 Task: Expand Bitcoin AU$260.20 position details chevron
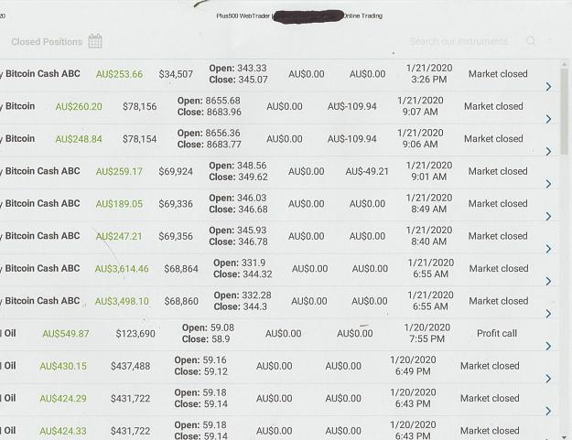[x=548, y=119]
